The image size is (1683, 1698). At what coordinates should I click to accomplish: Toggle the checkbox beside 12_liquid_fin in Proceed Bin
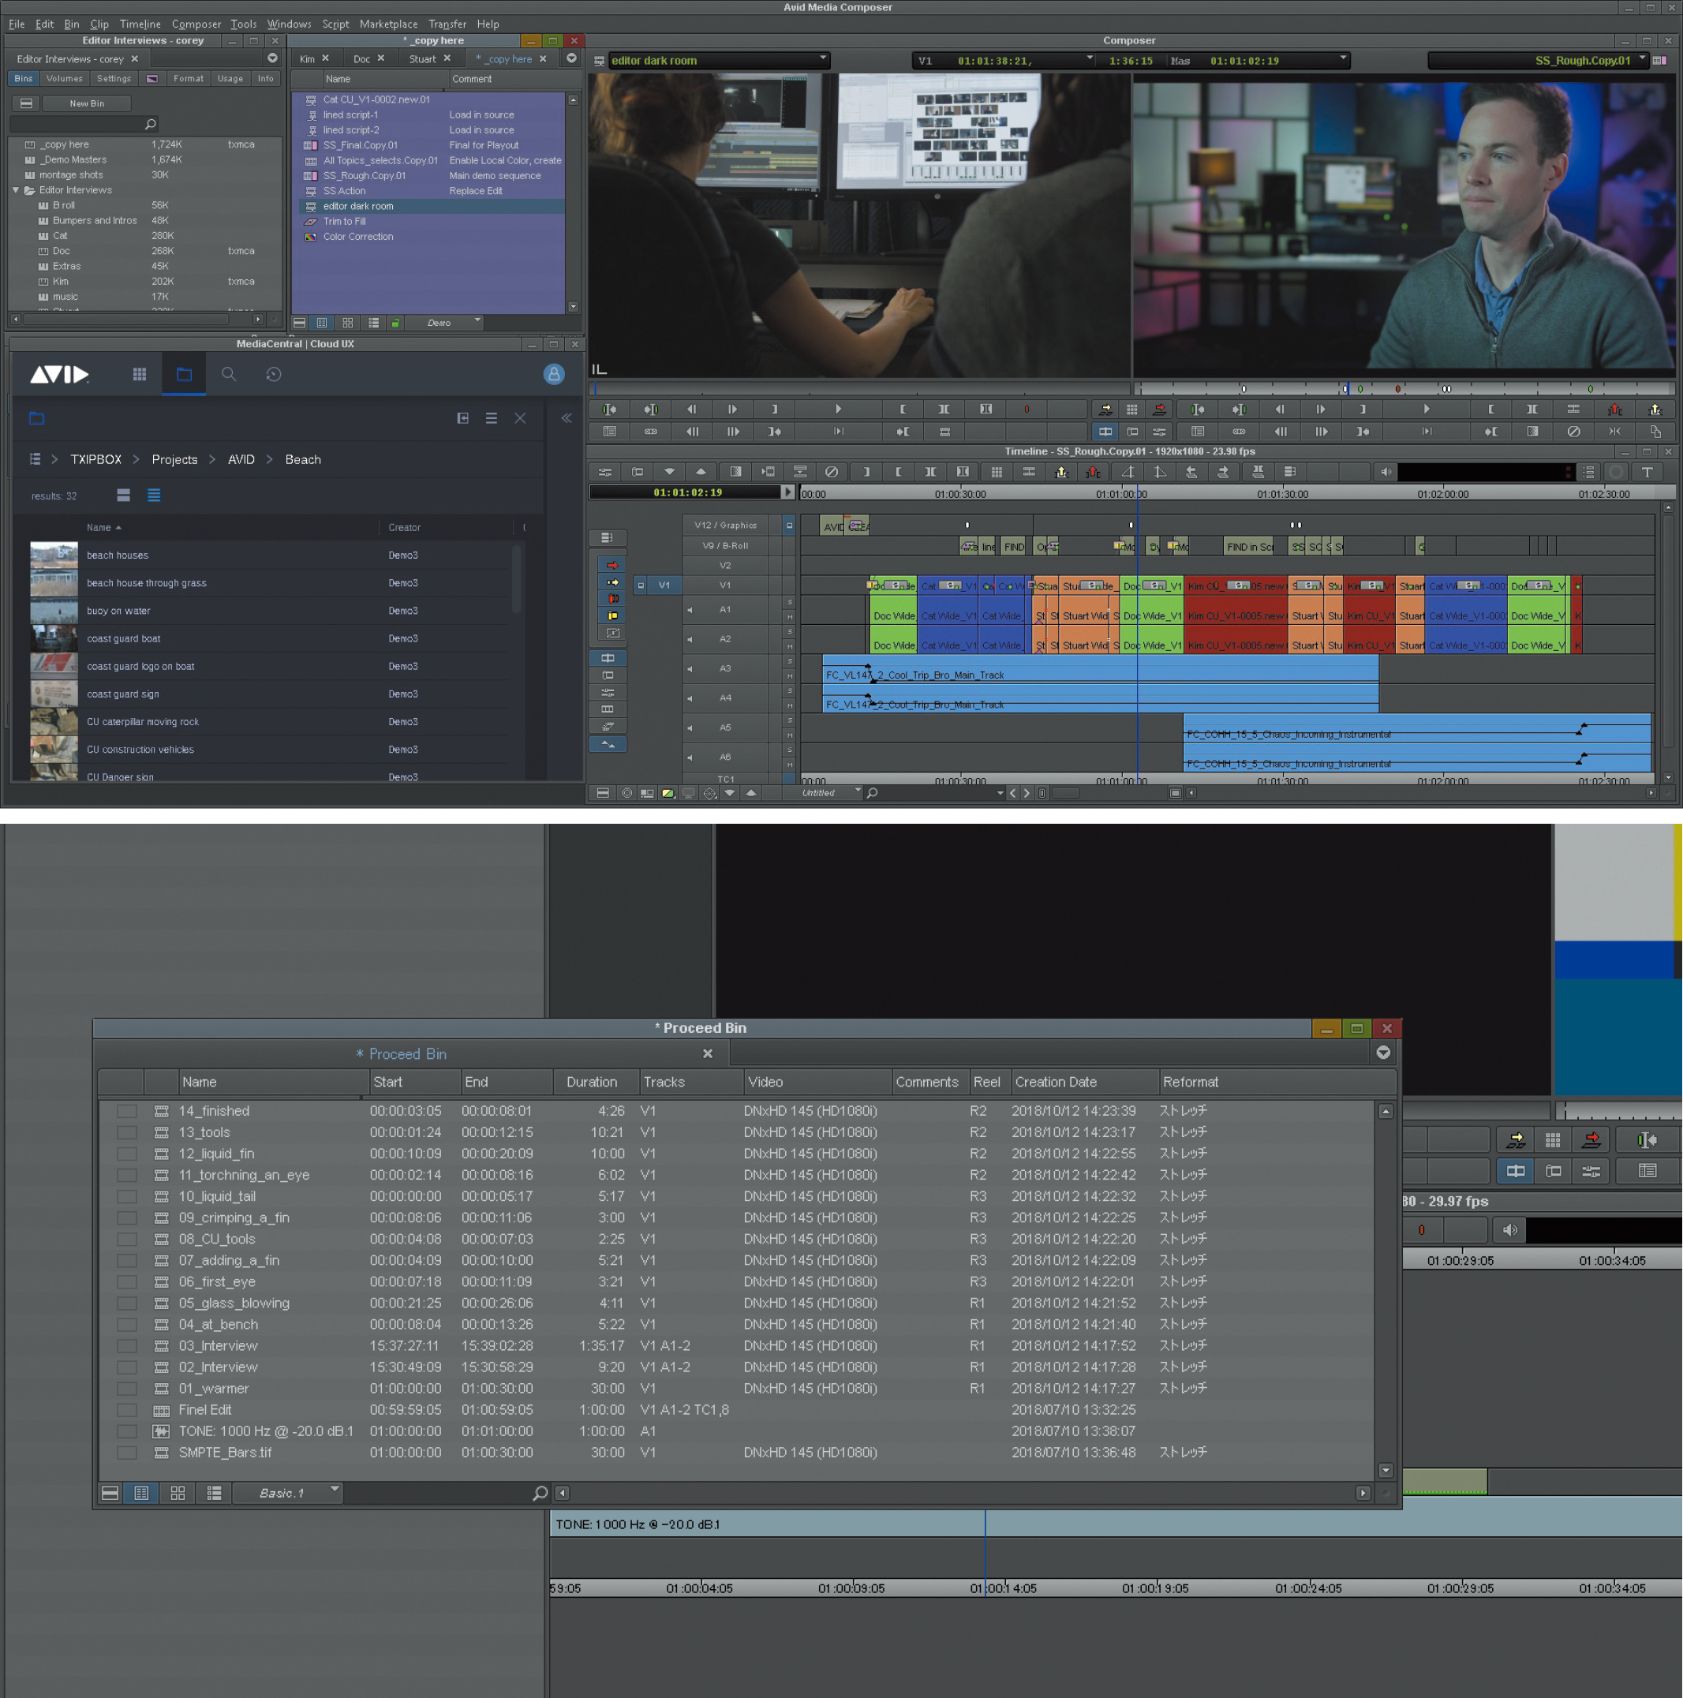tap(126, 1153)
